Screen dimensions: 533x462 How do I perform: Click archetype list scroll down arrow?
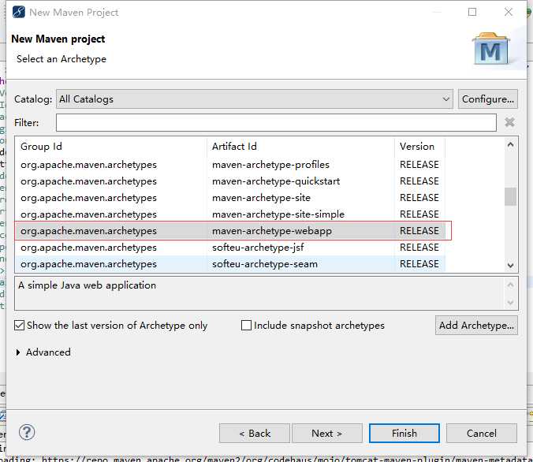(x=510, y=265)
